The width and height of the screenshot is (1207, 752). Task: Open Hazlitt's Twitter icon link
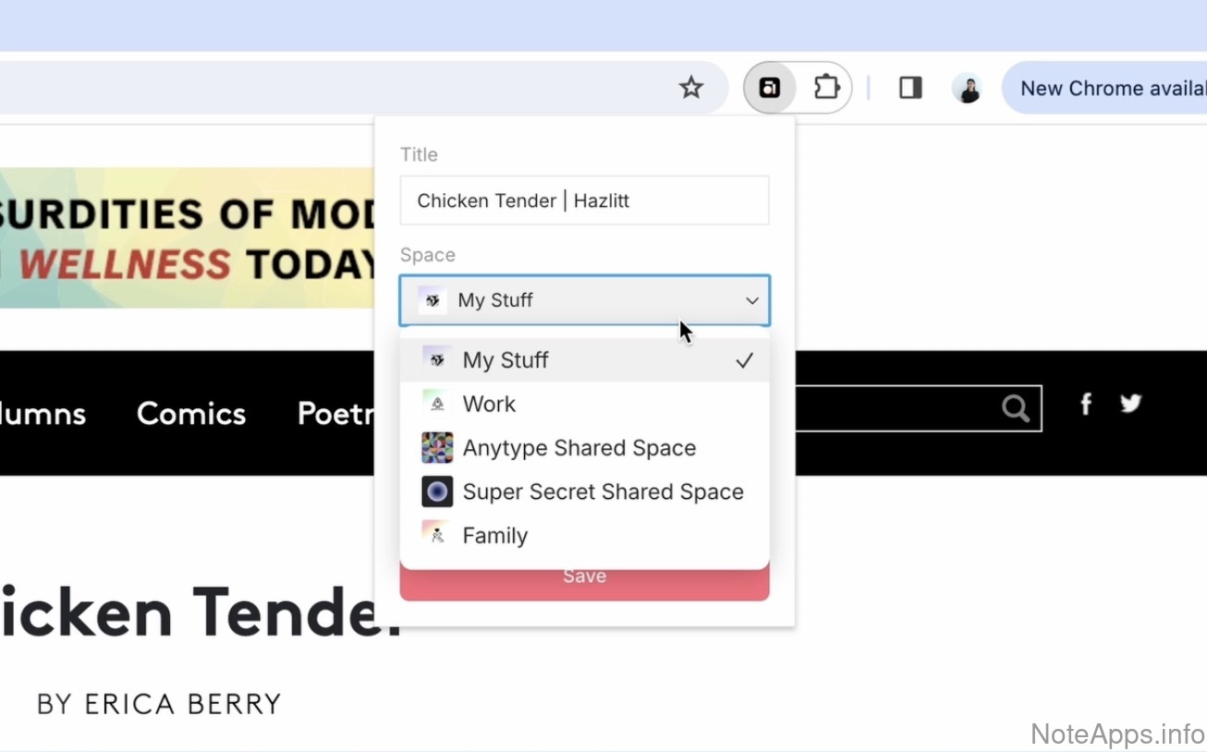pos(1130,404)
